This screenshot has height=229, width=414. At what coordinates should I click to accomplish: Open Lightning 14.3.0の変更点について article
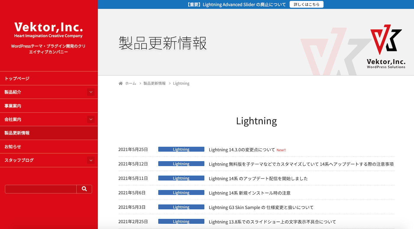[242, 150]
